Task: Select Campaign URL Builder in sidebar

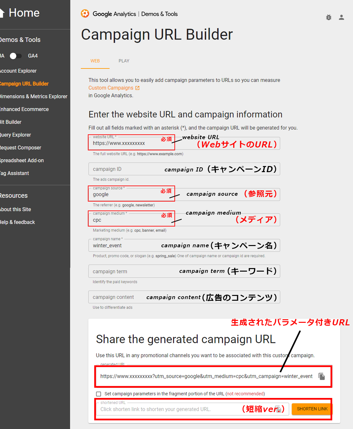Action: [x=24, y=83]
